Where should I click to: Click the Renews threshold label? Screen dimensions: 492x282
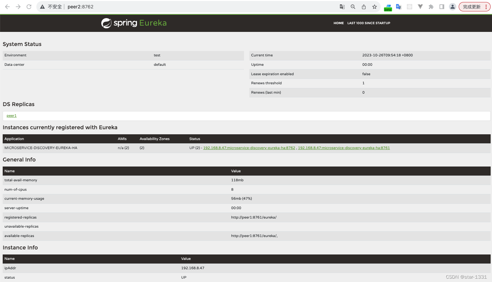click(266, 83)
